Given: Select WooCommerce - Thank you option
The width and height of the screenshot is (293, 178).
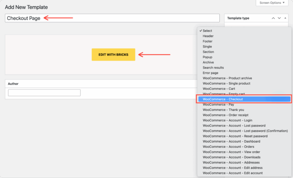Looking at the screenshot, I should point(245,110).
